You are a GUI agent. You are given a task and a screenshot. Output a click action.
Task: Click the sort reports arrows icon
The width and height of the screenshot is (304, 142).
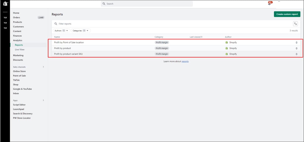tap(295, 24)
